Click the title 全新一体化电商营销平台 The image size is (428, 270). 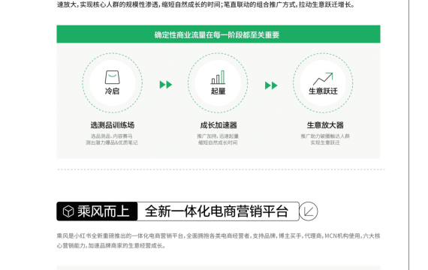pos(216,211)
